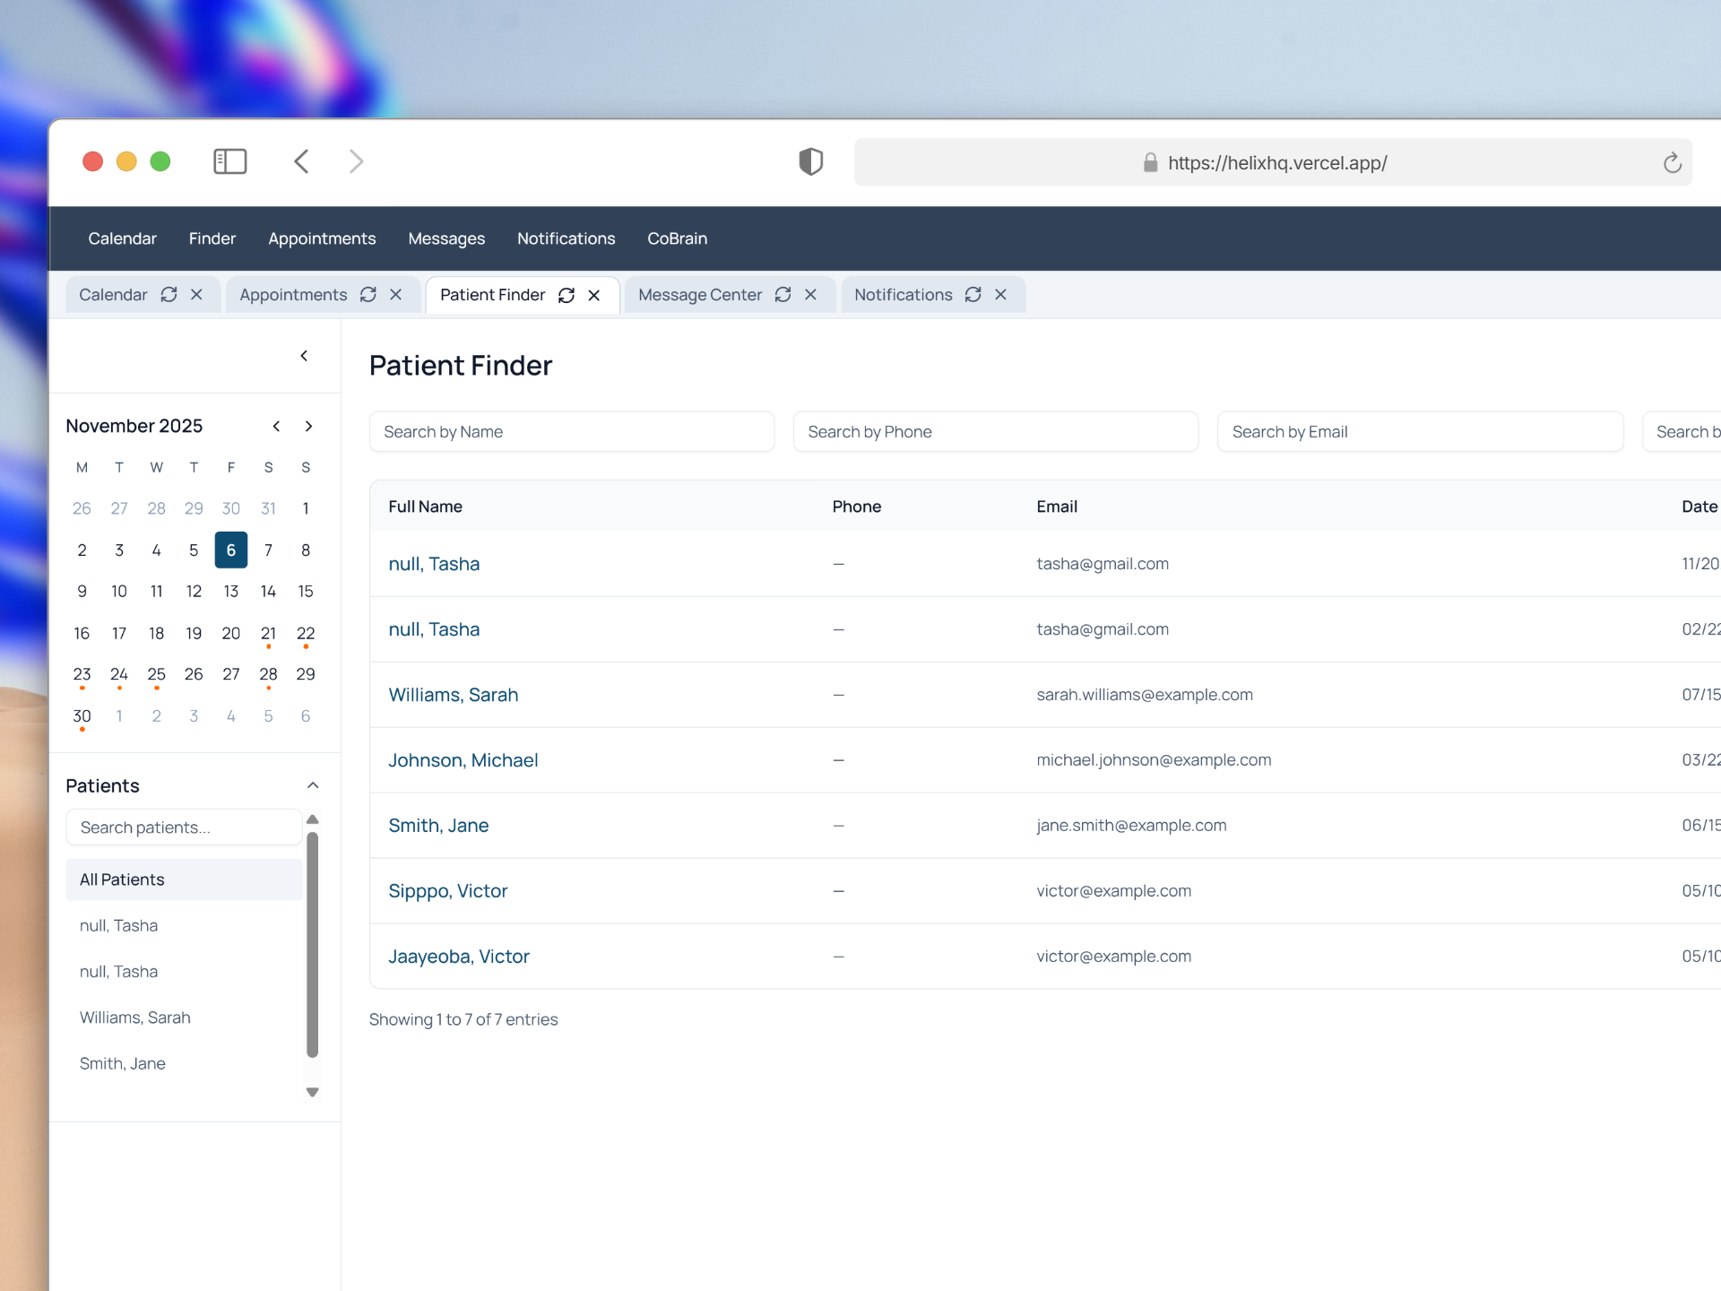This screenshot has height=1291, width=1721.
Task: Go to previous calendar month
Action: 277,427
